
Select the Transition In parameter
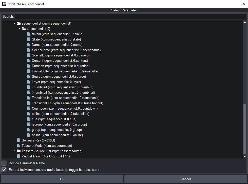pyautogui.click(x=65, y=98)
